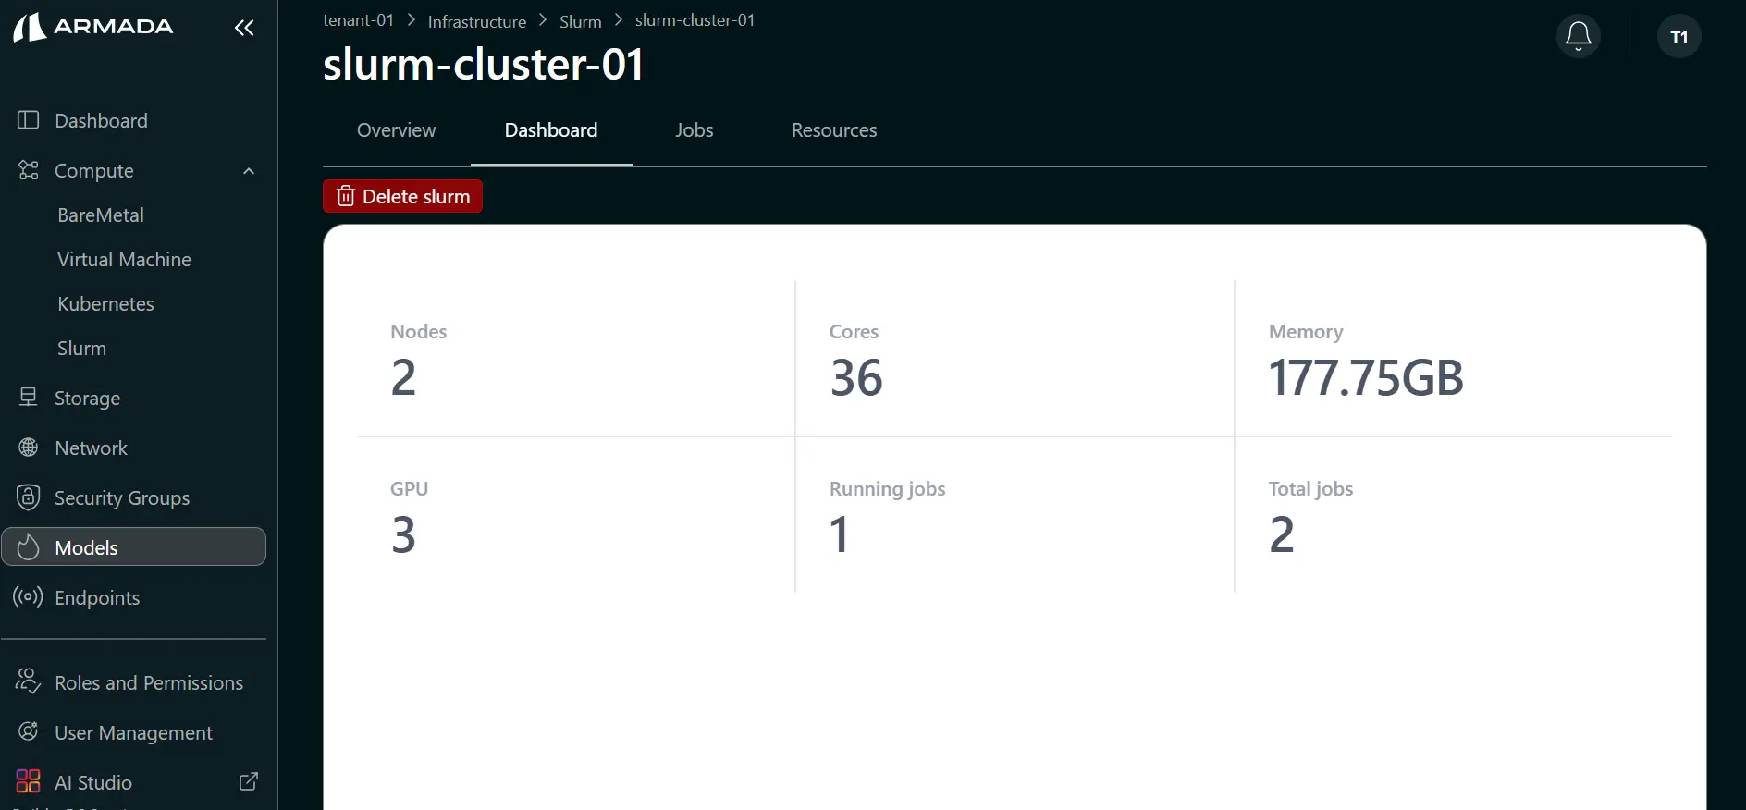
Task: Click the Cores value 36
Action: click(856, 377)
